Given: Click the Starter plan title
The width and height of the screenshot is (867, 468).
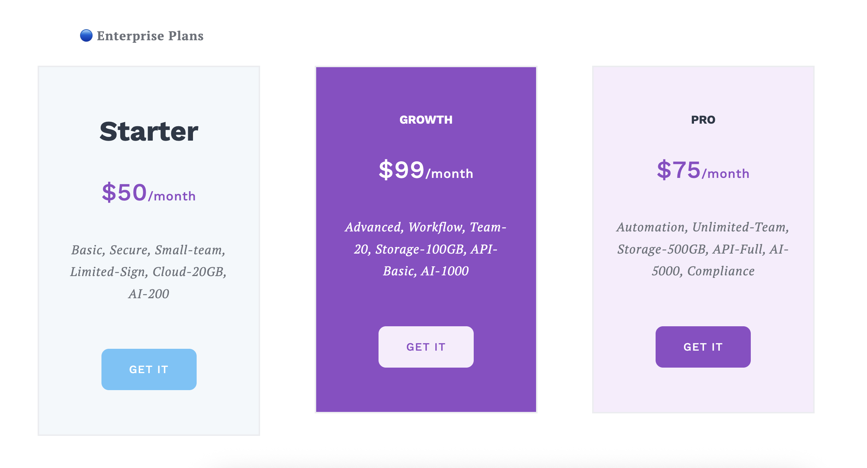Looking at the screenshot, I should click(x=149, y=131).
